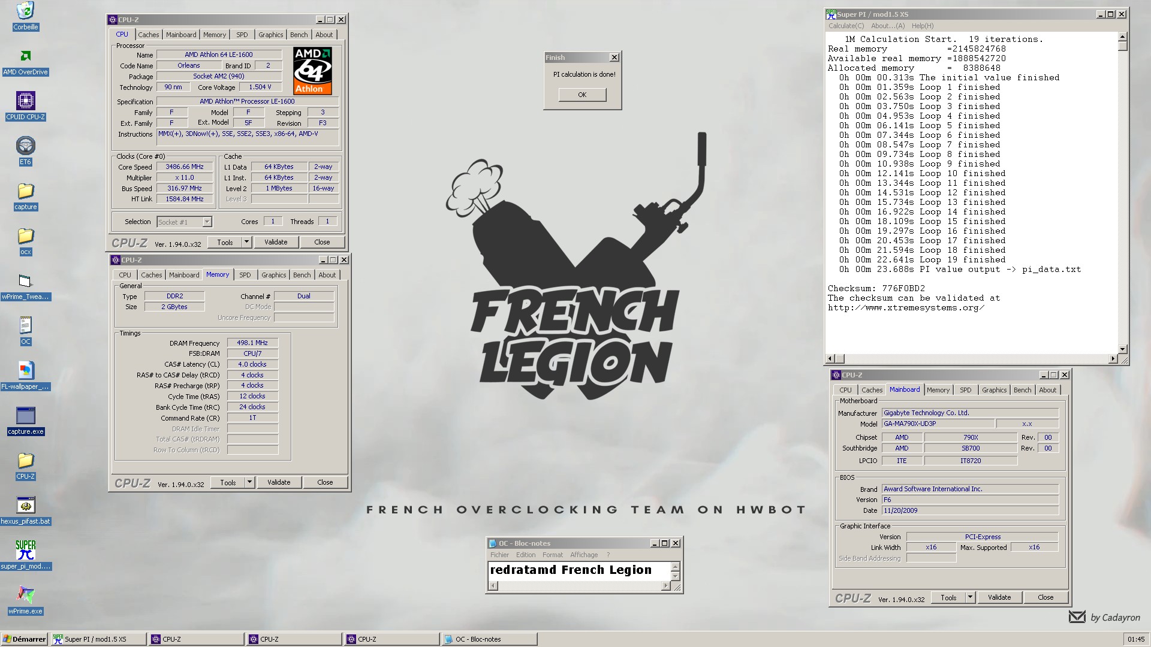Screen dimensions: 1151x647
Task: Click the Core Voltage value 1.504 V
Action: coord(260,87)
